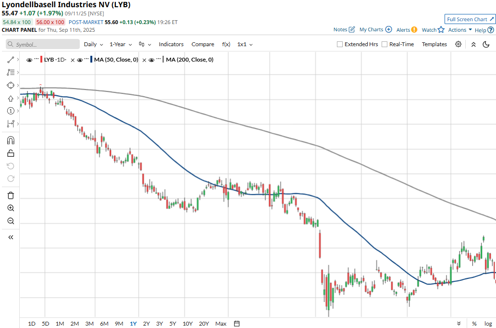Select the numbered circle annotation tool
This screenshot has width=496, height=328.
click(x=11, y=111)
